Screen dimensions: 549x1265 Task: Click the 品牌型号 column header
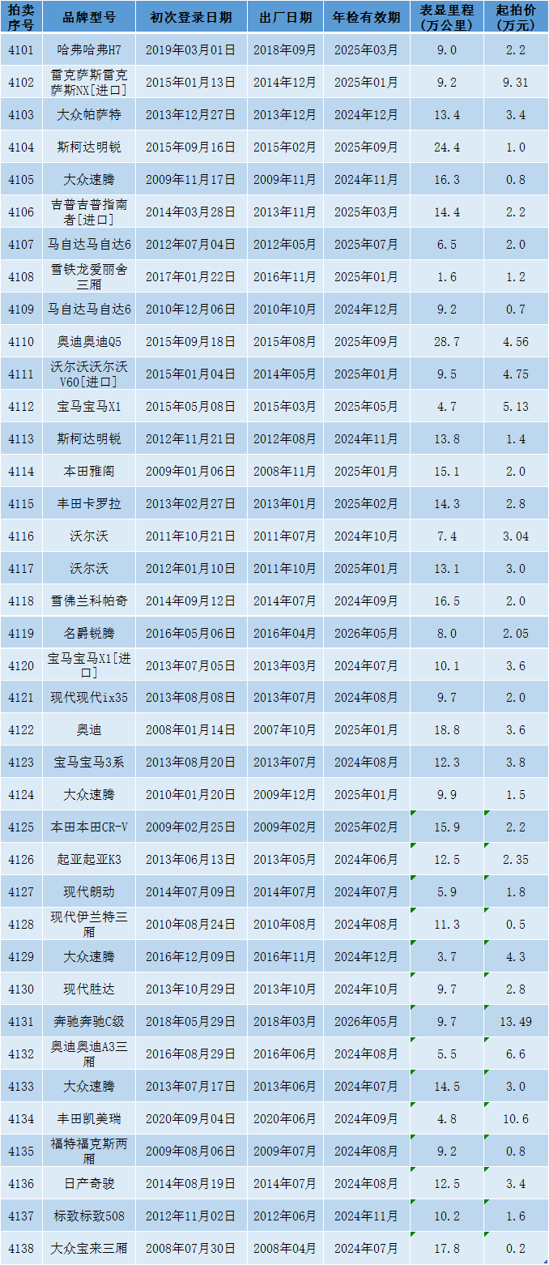point(89,18)
